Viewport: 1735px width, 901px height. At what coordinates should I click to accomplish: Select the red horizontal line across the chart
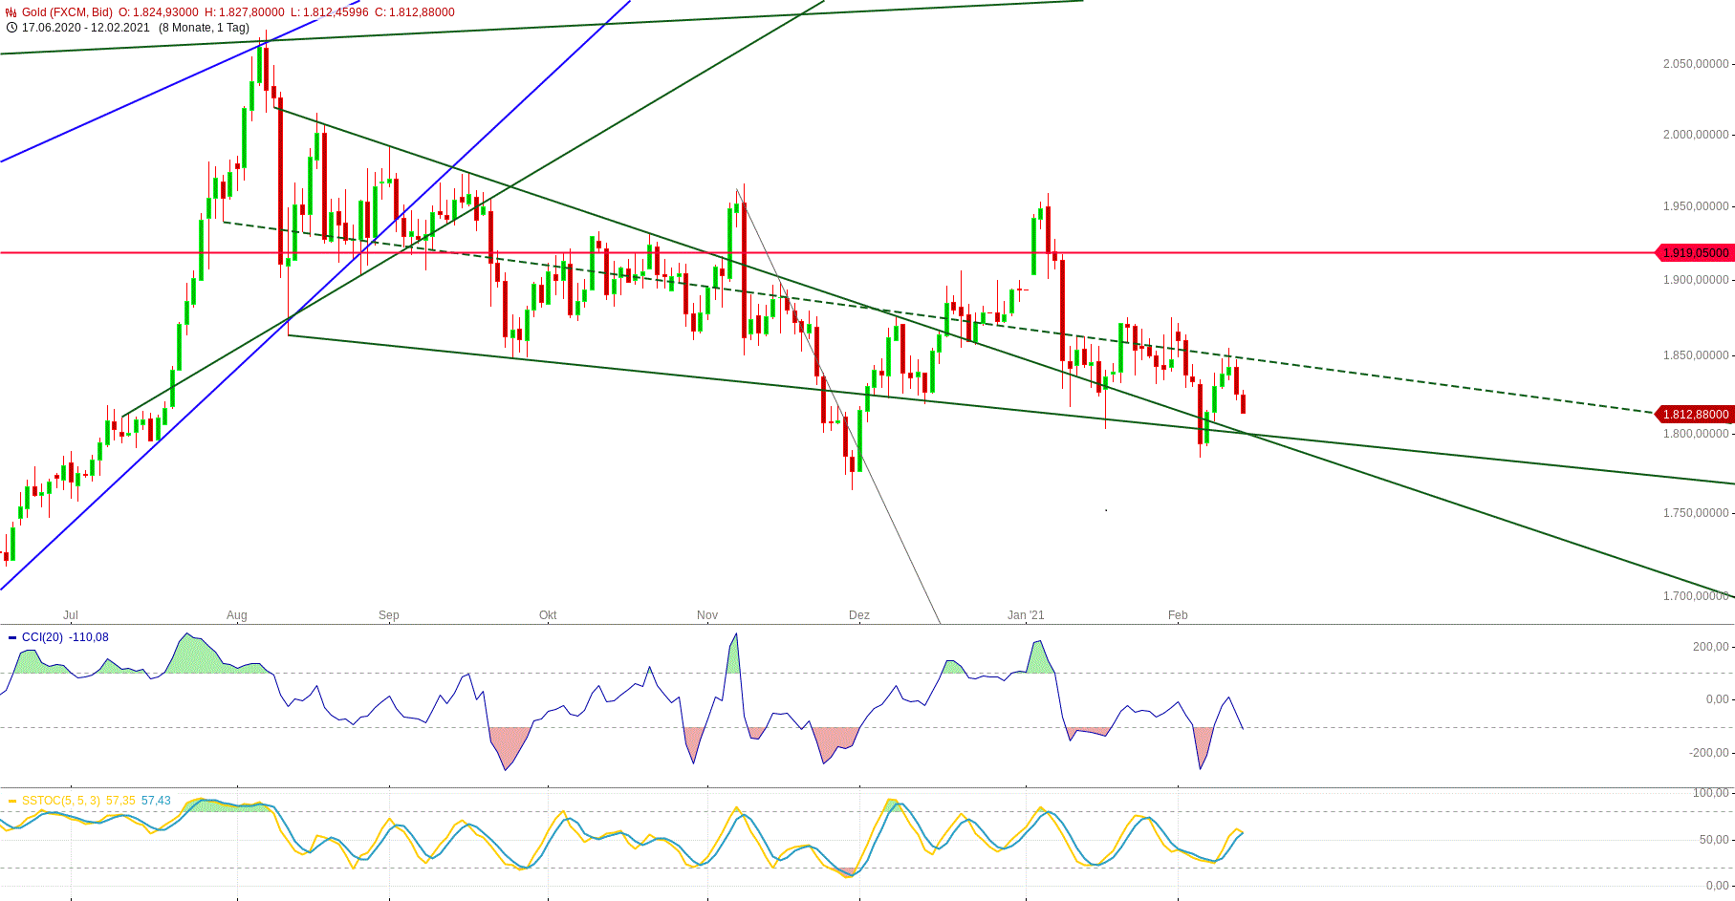827,253
